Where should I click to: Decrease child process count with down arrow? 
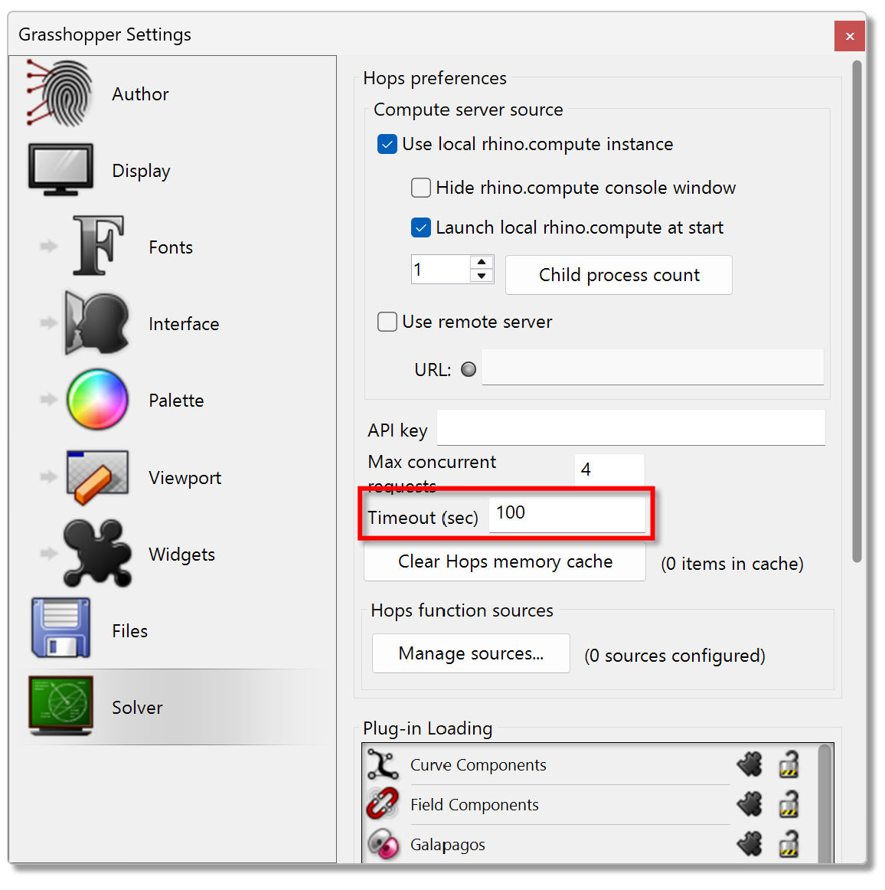tap(482, 276)
